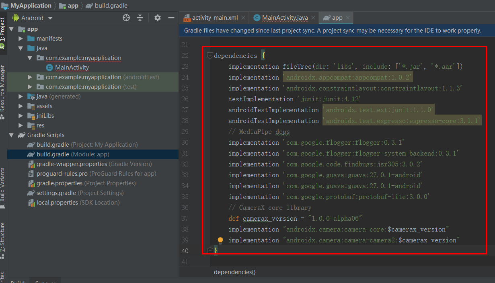This screenshot has width=495, height=283.
Task: Expand com.example.myapplication (androidTest) package
Action: tap(30, 77)
